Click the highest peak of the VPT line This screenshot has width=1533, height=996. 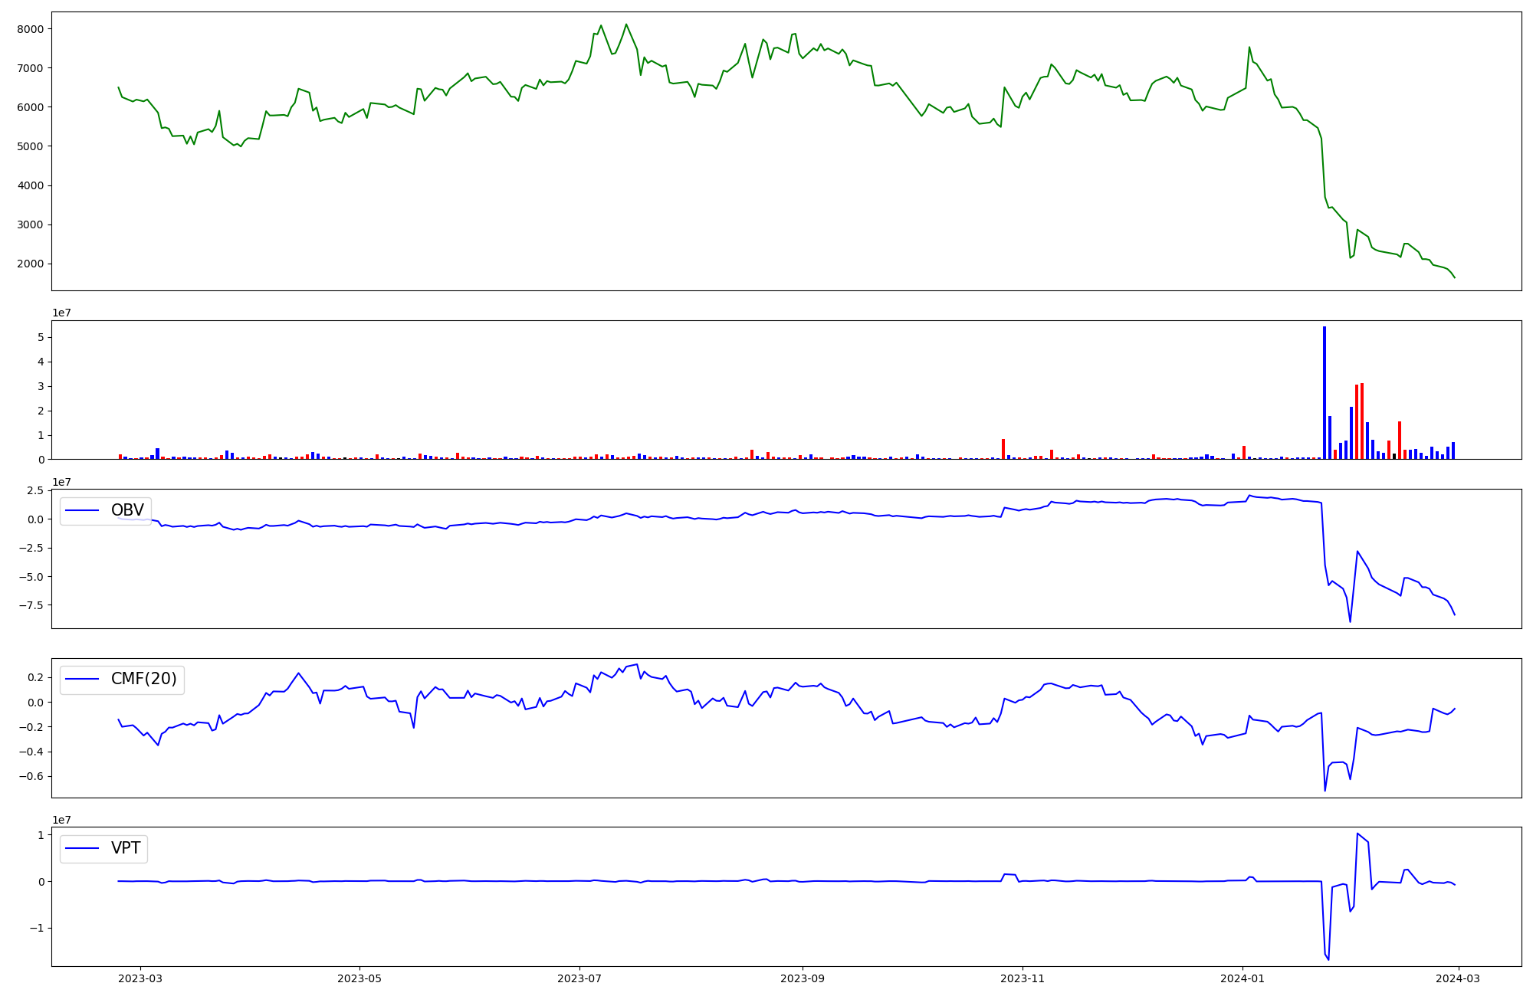click(x=1357, y=834)
